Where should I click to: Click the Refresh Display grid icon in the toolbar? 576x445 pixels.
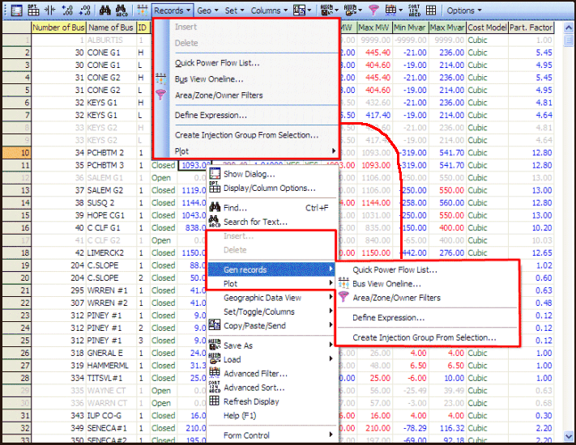[430, 11]
